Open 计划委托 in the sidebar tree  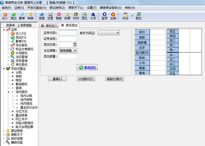pos(22,53)
